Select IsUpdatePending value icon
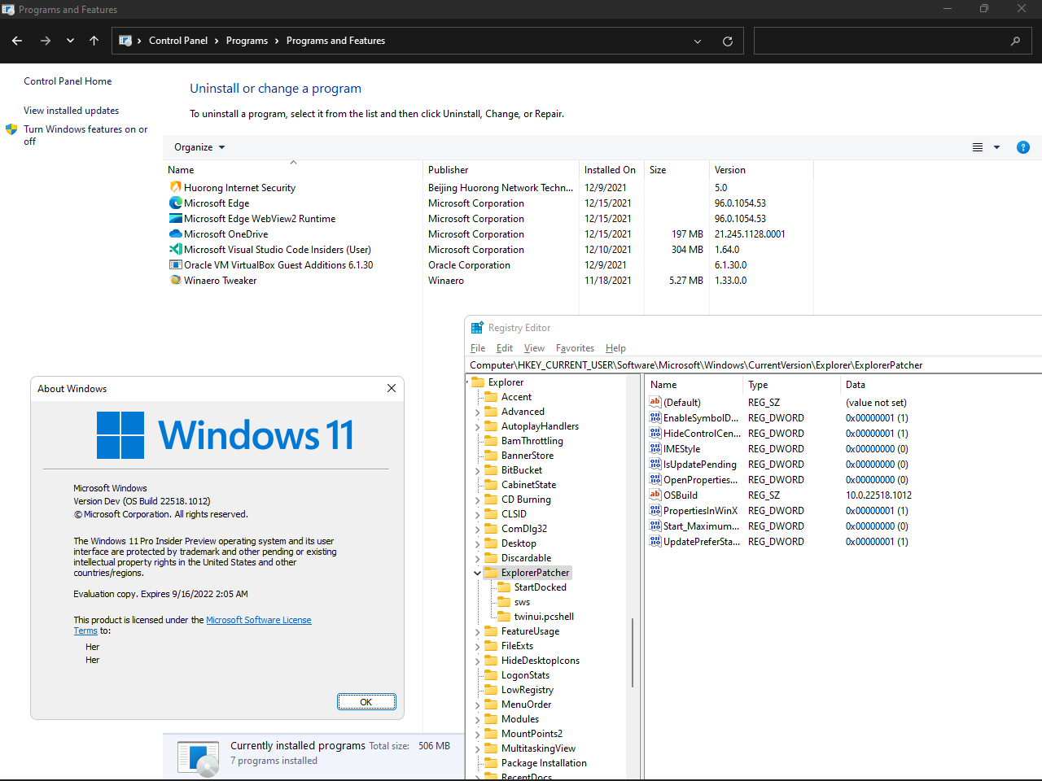 click(655, 464)
